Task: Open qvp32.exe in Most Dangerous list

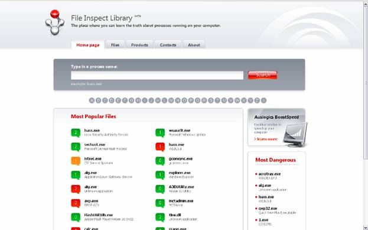Action: [x=268, y=209]
